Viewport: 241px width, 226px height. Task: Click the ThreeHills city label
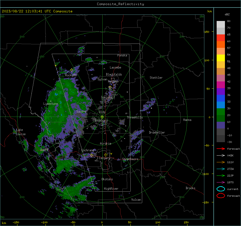[x=135, y=117]
